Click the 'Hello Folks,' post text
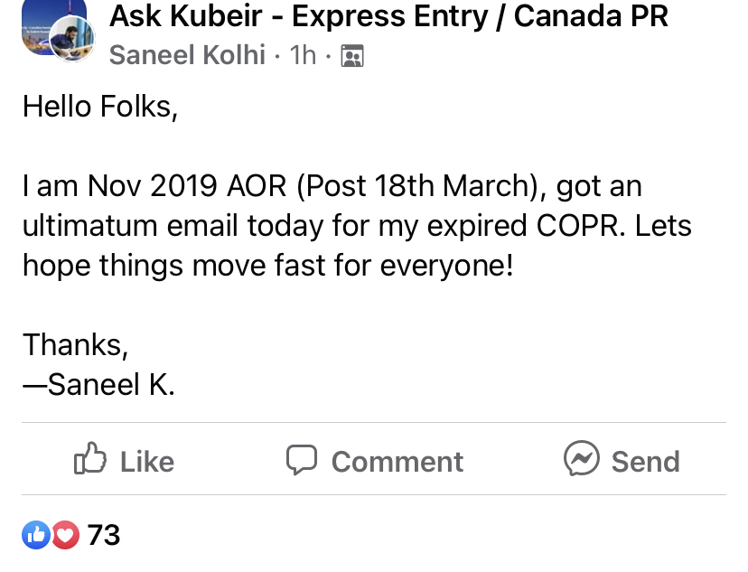Screen dimensions: 748x572 tap(100, 106)
